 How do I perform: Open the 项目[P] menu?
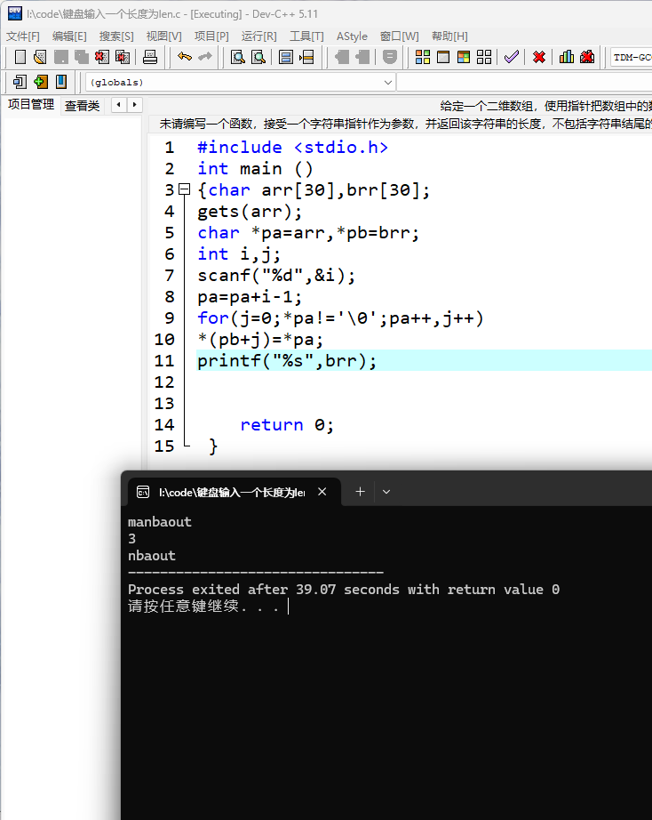click(211, 36)
